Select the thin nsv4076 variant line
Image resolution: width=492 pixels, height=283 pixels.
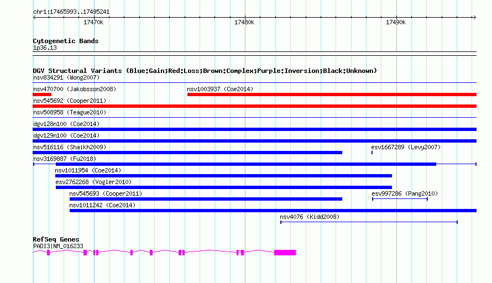pyautogui.click(x=369, y=222)
